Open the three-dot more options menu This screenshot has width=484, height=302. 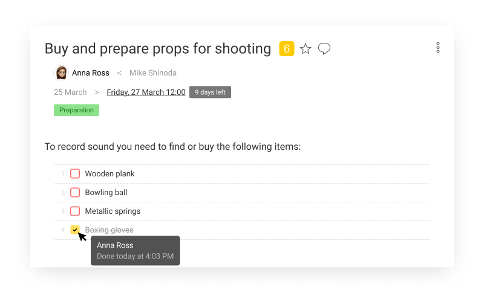[x=437, y=48]
